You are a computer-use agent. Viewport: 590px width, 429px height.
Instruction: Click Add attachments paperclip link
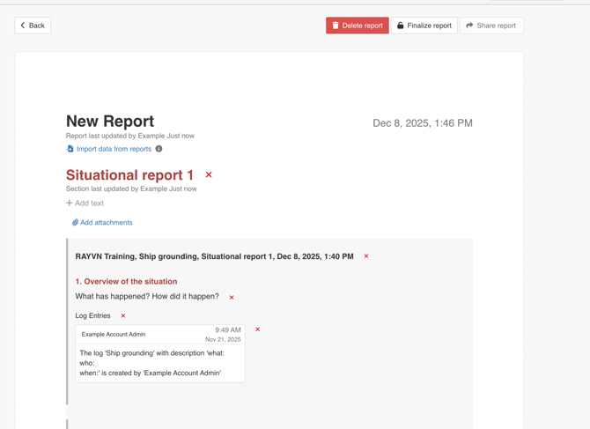click(x=102, y=223)
